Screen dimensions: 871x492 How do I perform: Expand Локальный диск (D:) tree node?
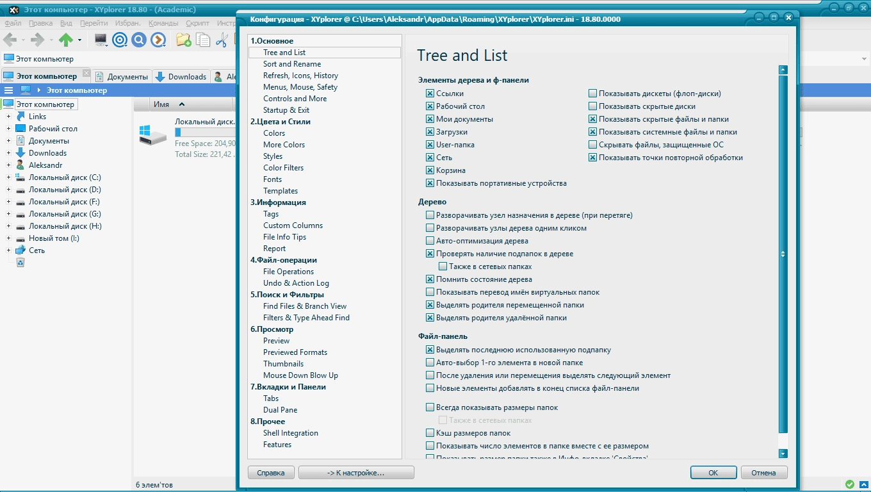[8, 189]
